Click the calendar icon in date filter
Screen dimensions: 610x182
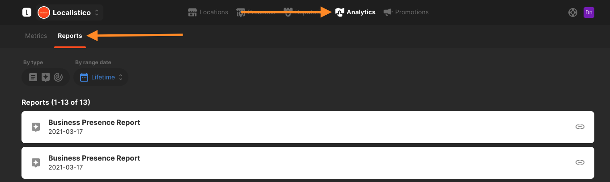[x=84, y=77]
